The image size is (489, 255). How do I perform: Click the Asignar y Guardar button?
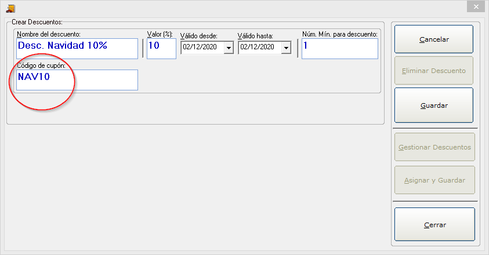434,180
